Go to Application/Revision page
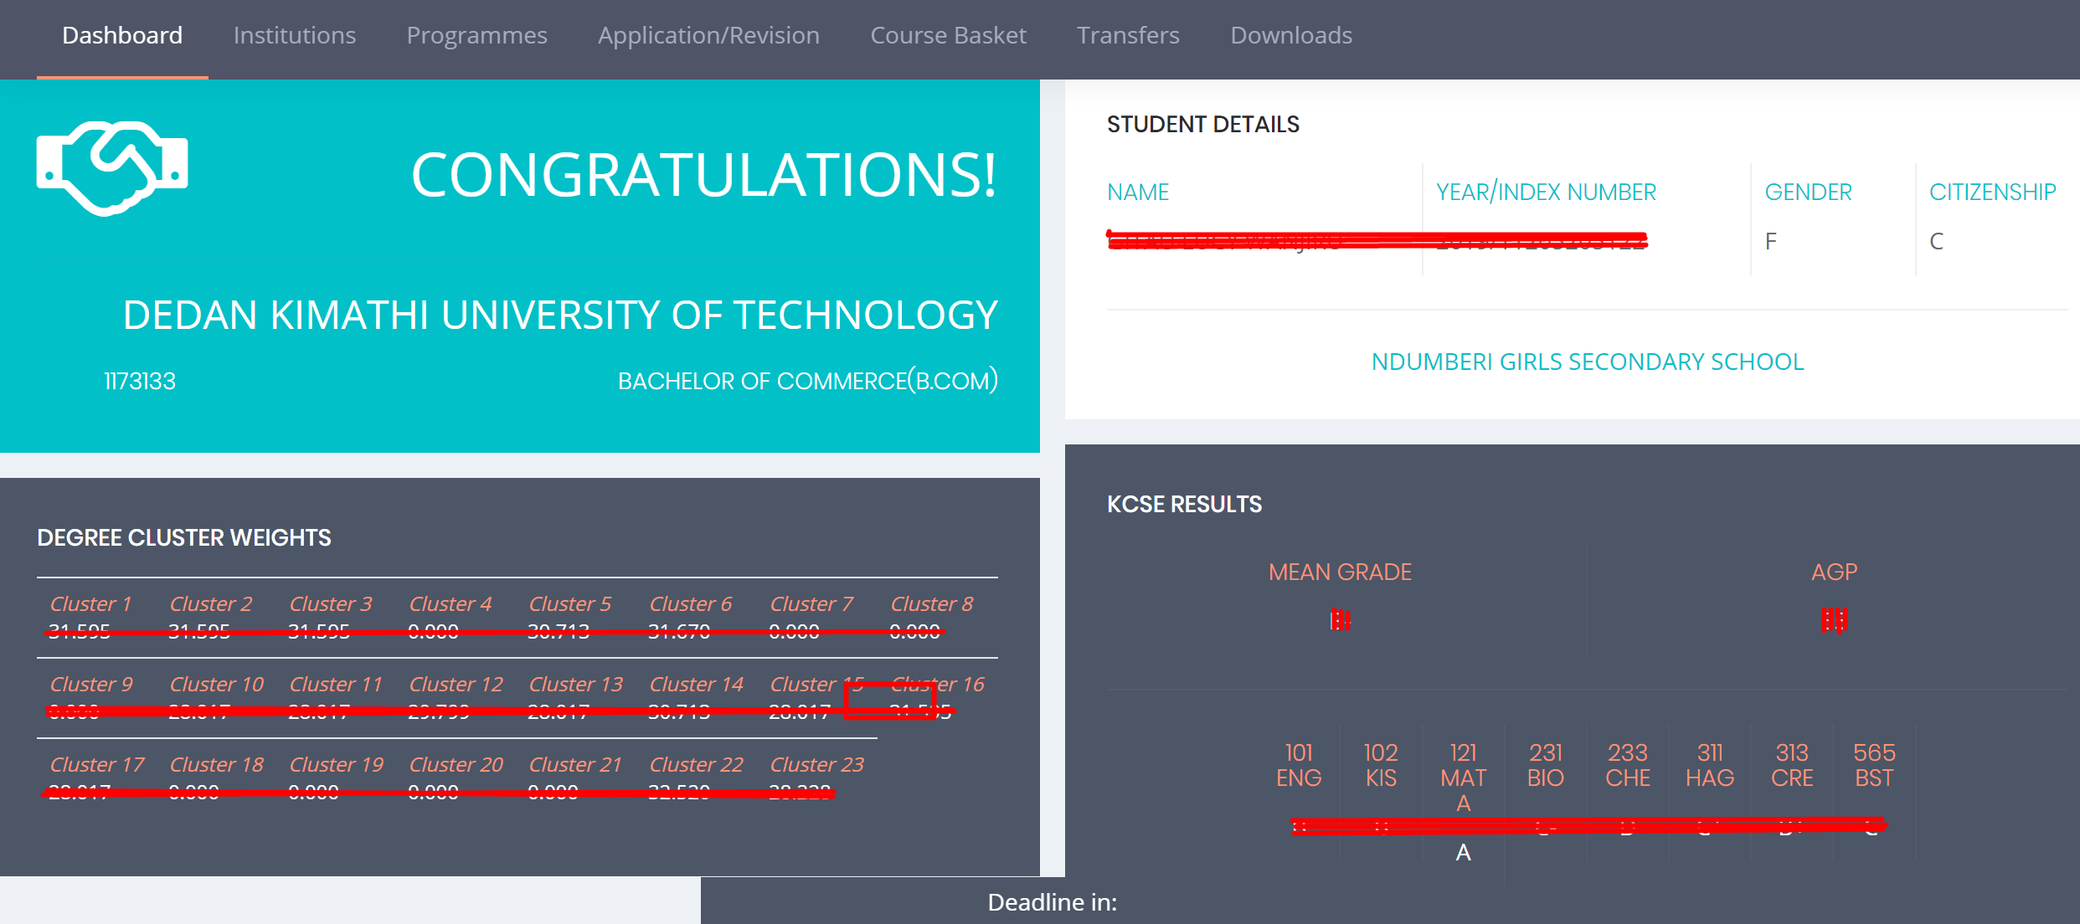2080x924 pixels. coord(708,35)
